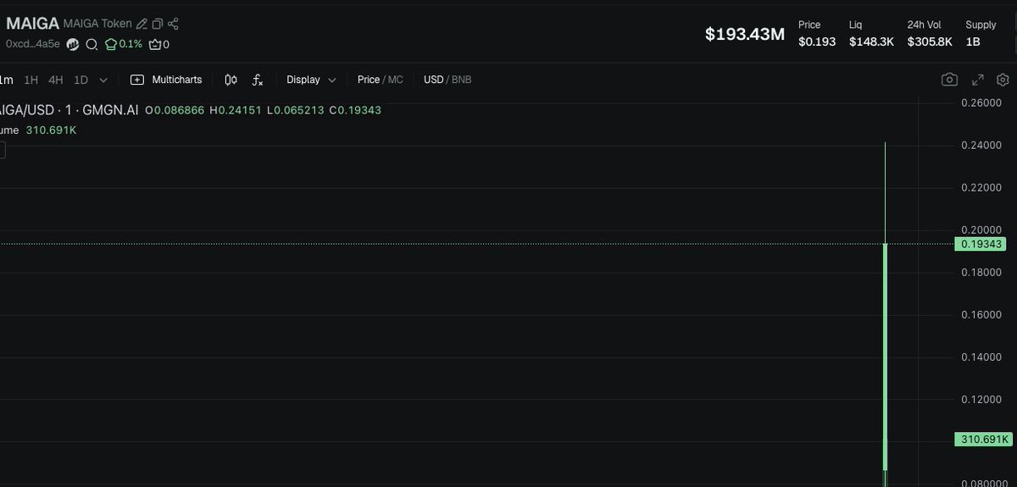Copy the token address using the copy icon
The width and height of the screenshot is (1017, 487).
click(x=158, y=25)
